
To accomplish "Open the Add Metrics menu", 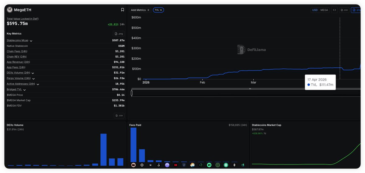I will [x=140, y=10].
